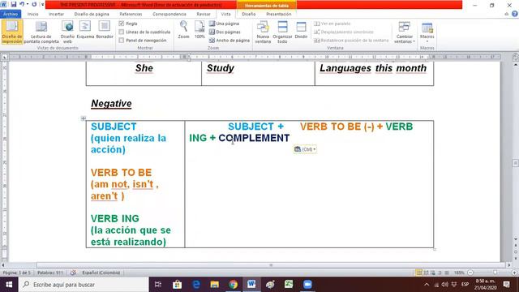The height and width of the screenshot is (292, 519).
Task: Open Customize Quick Access Toolbar dropdown
Action: point(42,5)
